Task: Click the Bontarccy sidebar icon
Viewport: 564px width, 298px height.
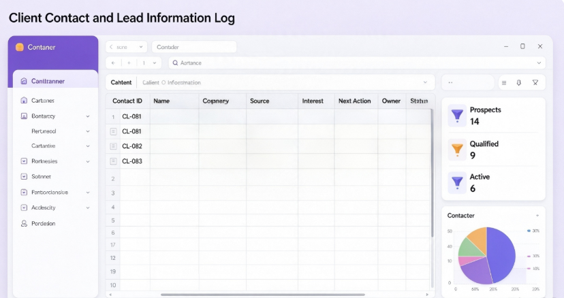Action: point(24,116)
